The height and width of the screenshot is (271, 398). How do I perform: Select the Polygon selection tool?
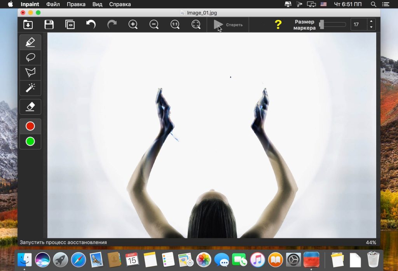tap(30, 72)
